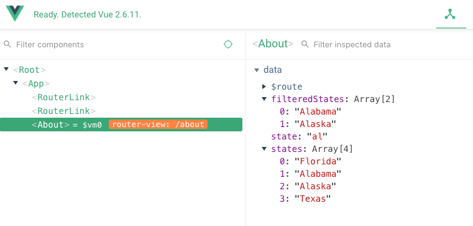The width and height of the screenshot is (473, 226).
Task: Activate the select component target icon
Action: point(228,44)
